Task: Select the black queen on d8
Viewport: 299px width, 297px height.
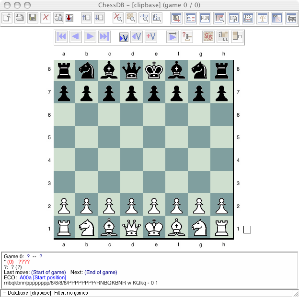Action: pos(132,70)
